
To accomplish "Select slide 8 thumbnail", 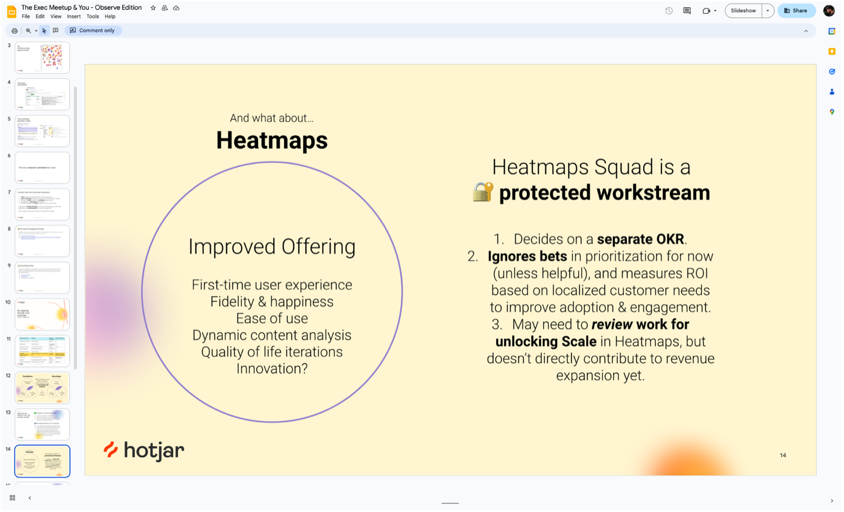I will (42, 241).
